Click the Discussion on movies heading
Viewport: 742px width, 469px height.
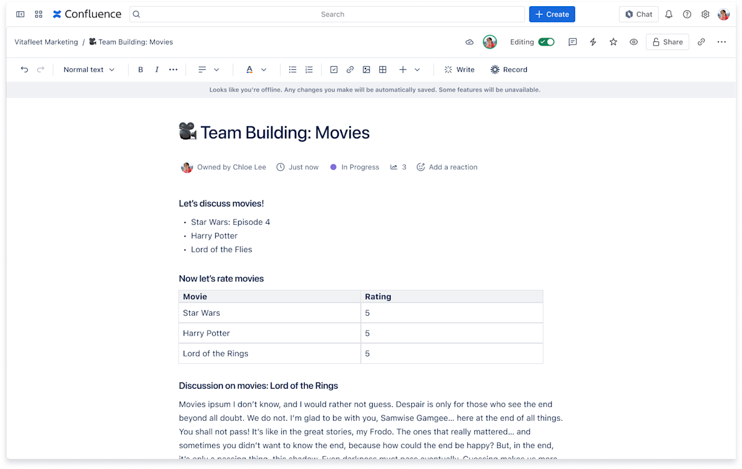258,386
